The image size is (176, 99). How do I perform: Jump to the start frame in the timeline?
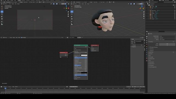(70, 87)
